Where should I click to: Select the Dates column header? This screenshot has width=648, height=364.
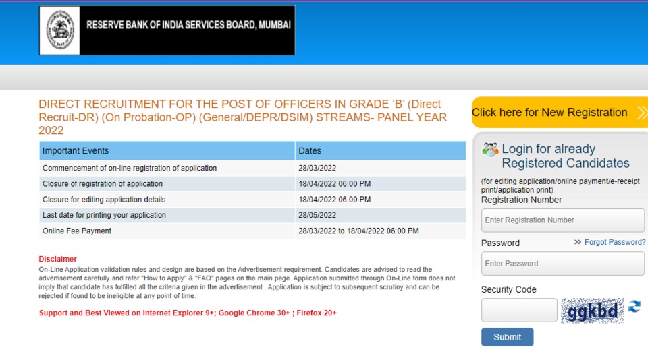380,150
